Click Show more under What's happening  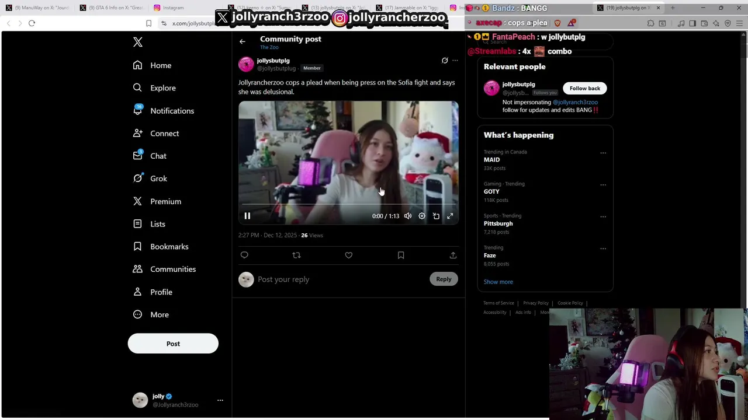[498, 282]
